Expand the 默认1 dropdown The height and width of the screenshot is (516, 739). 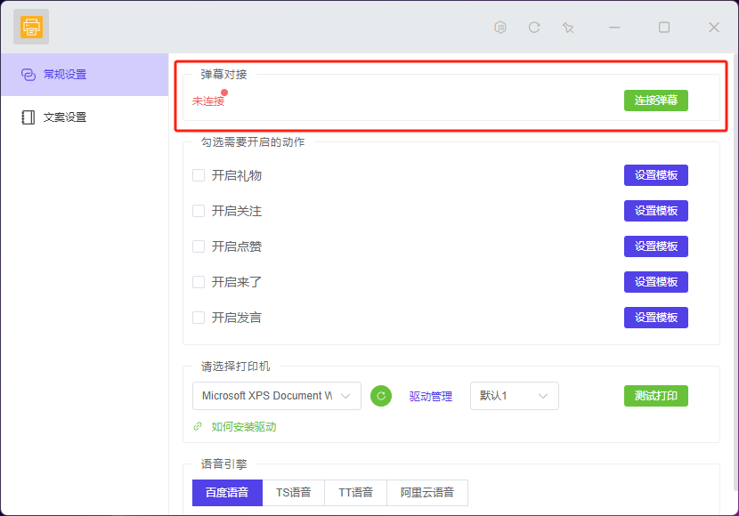coord(514,396)
